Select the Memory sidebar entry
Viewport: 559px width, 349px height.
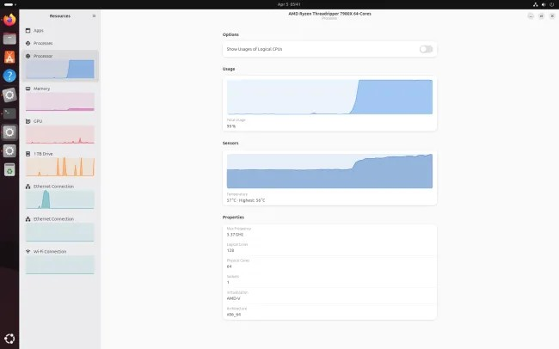tap(41, 88)
